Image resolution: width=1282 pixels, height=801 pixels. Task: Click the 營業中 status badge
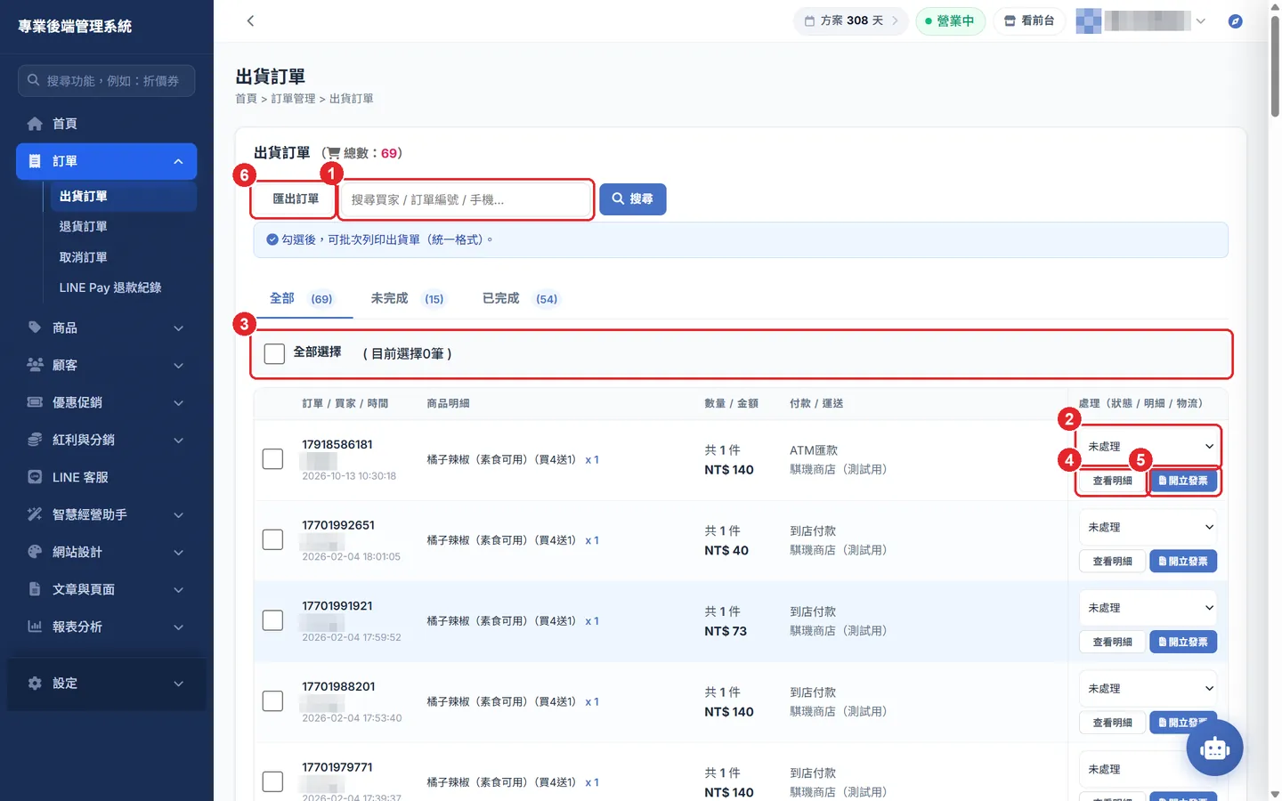click(950, 20)
